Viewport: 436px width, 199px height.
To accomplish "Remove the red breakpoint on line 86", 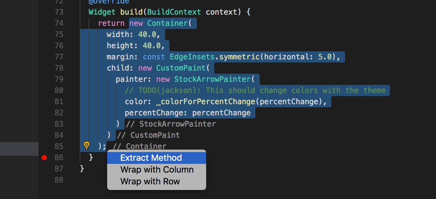I will point(44,158).
